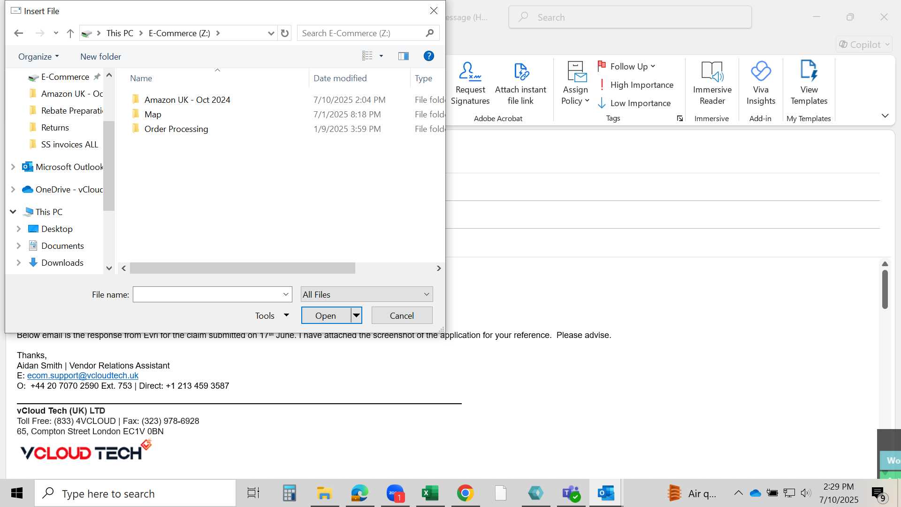This screenshot has height=507, width=901.
Task: Click Outlook Search box
Action: [x=630, y=17]
